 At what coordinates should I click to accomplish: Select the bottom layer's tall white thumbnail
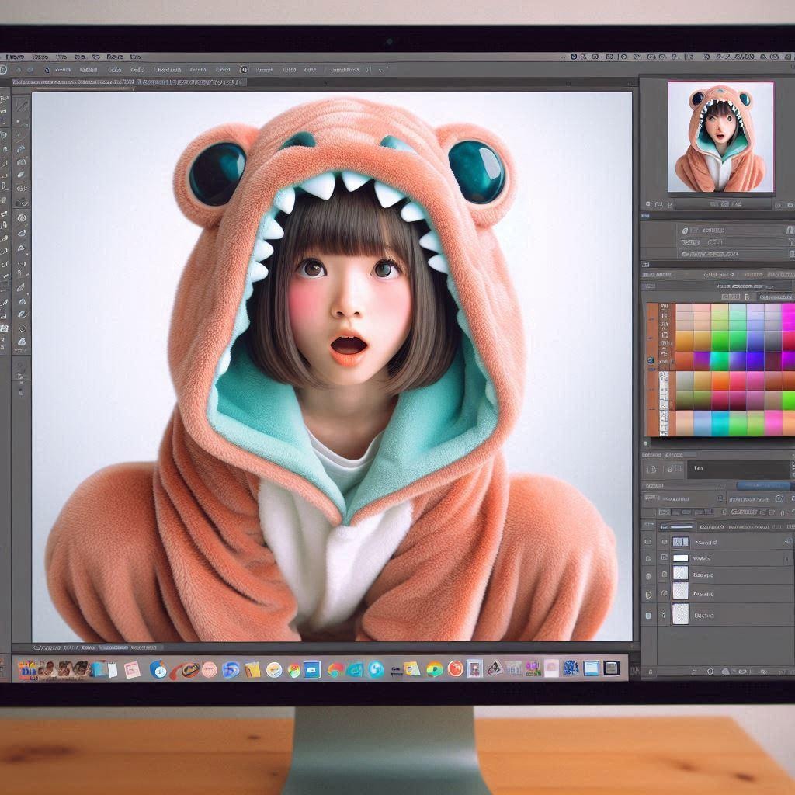[680, 614]
